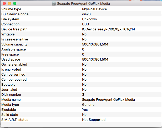Viewport: 162px width, 128px height.
Task: Select the Volume type row
Action: pyautogui.click(x=81, y=9)
